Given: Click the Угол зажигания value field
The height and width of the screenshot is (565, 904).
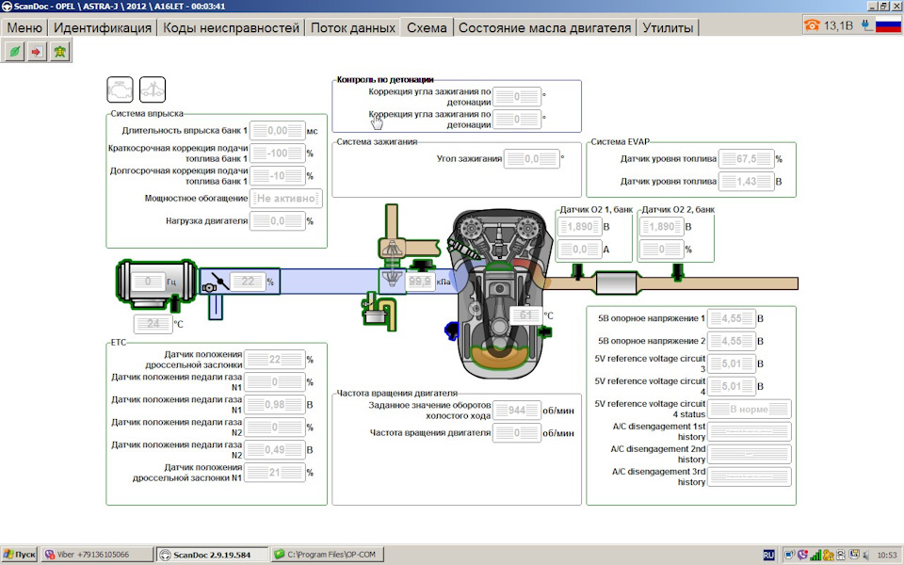Looking at the screenshot, I should pos(531,158).
